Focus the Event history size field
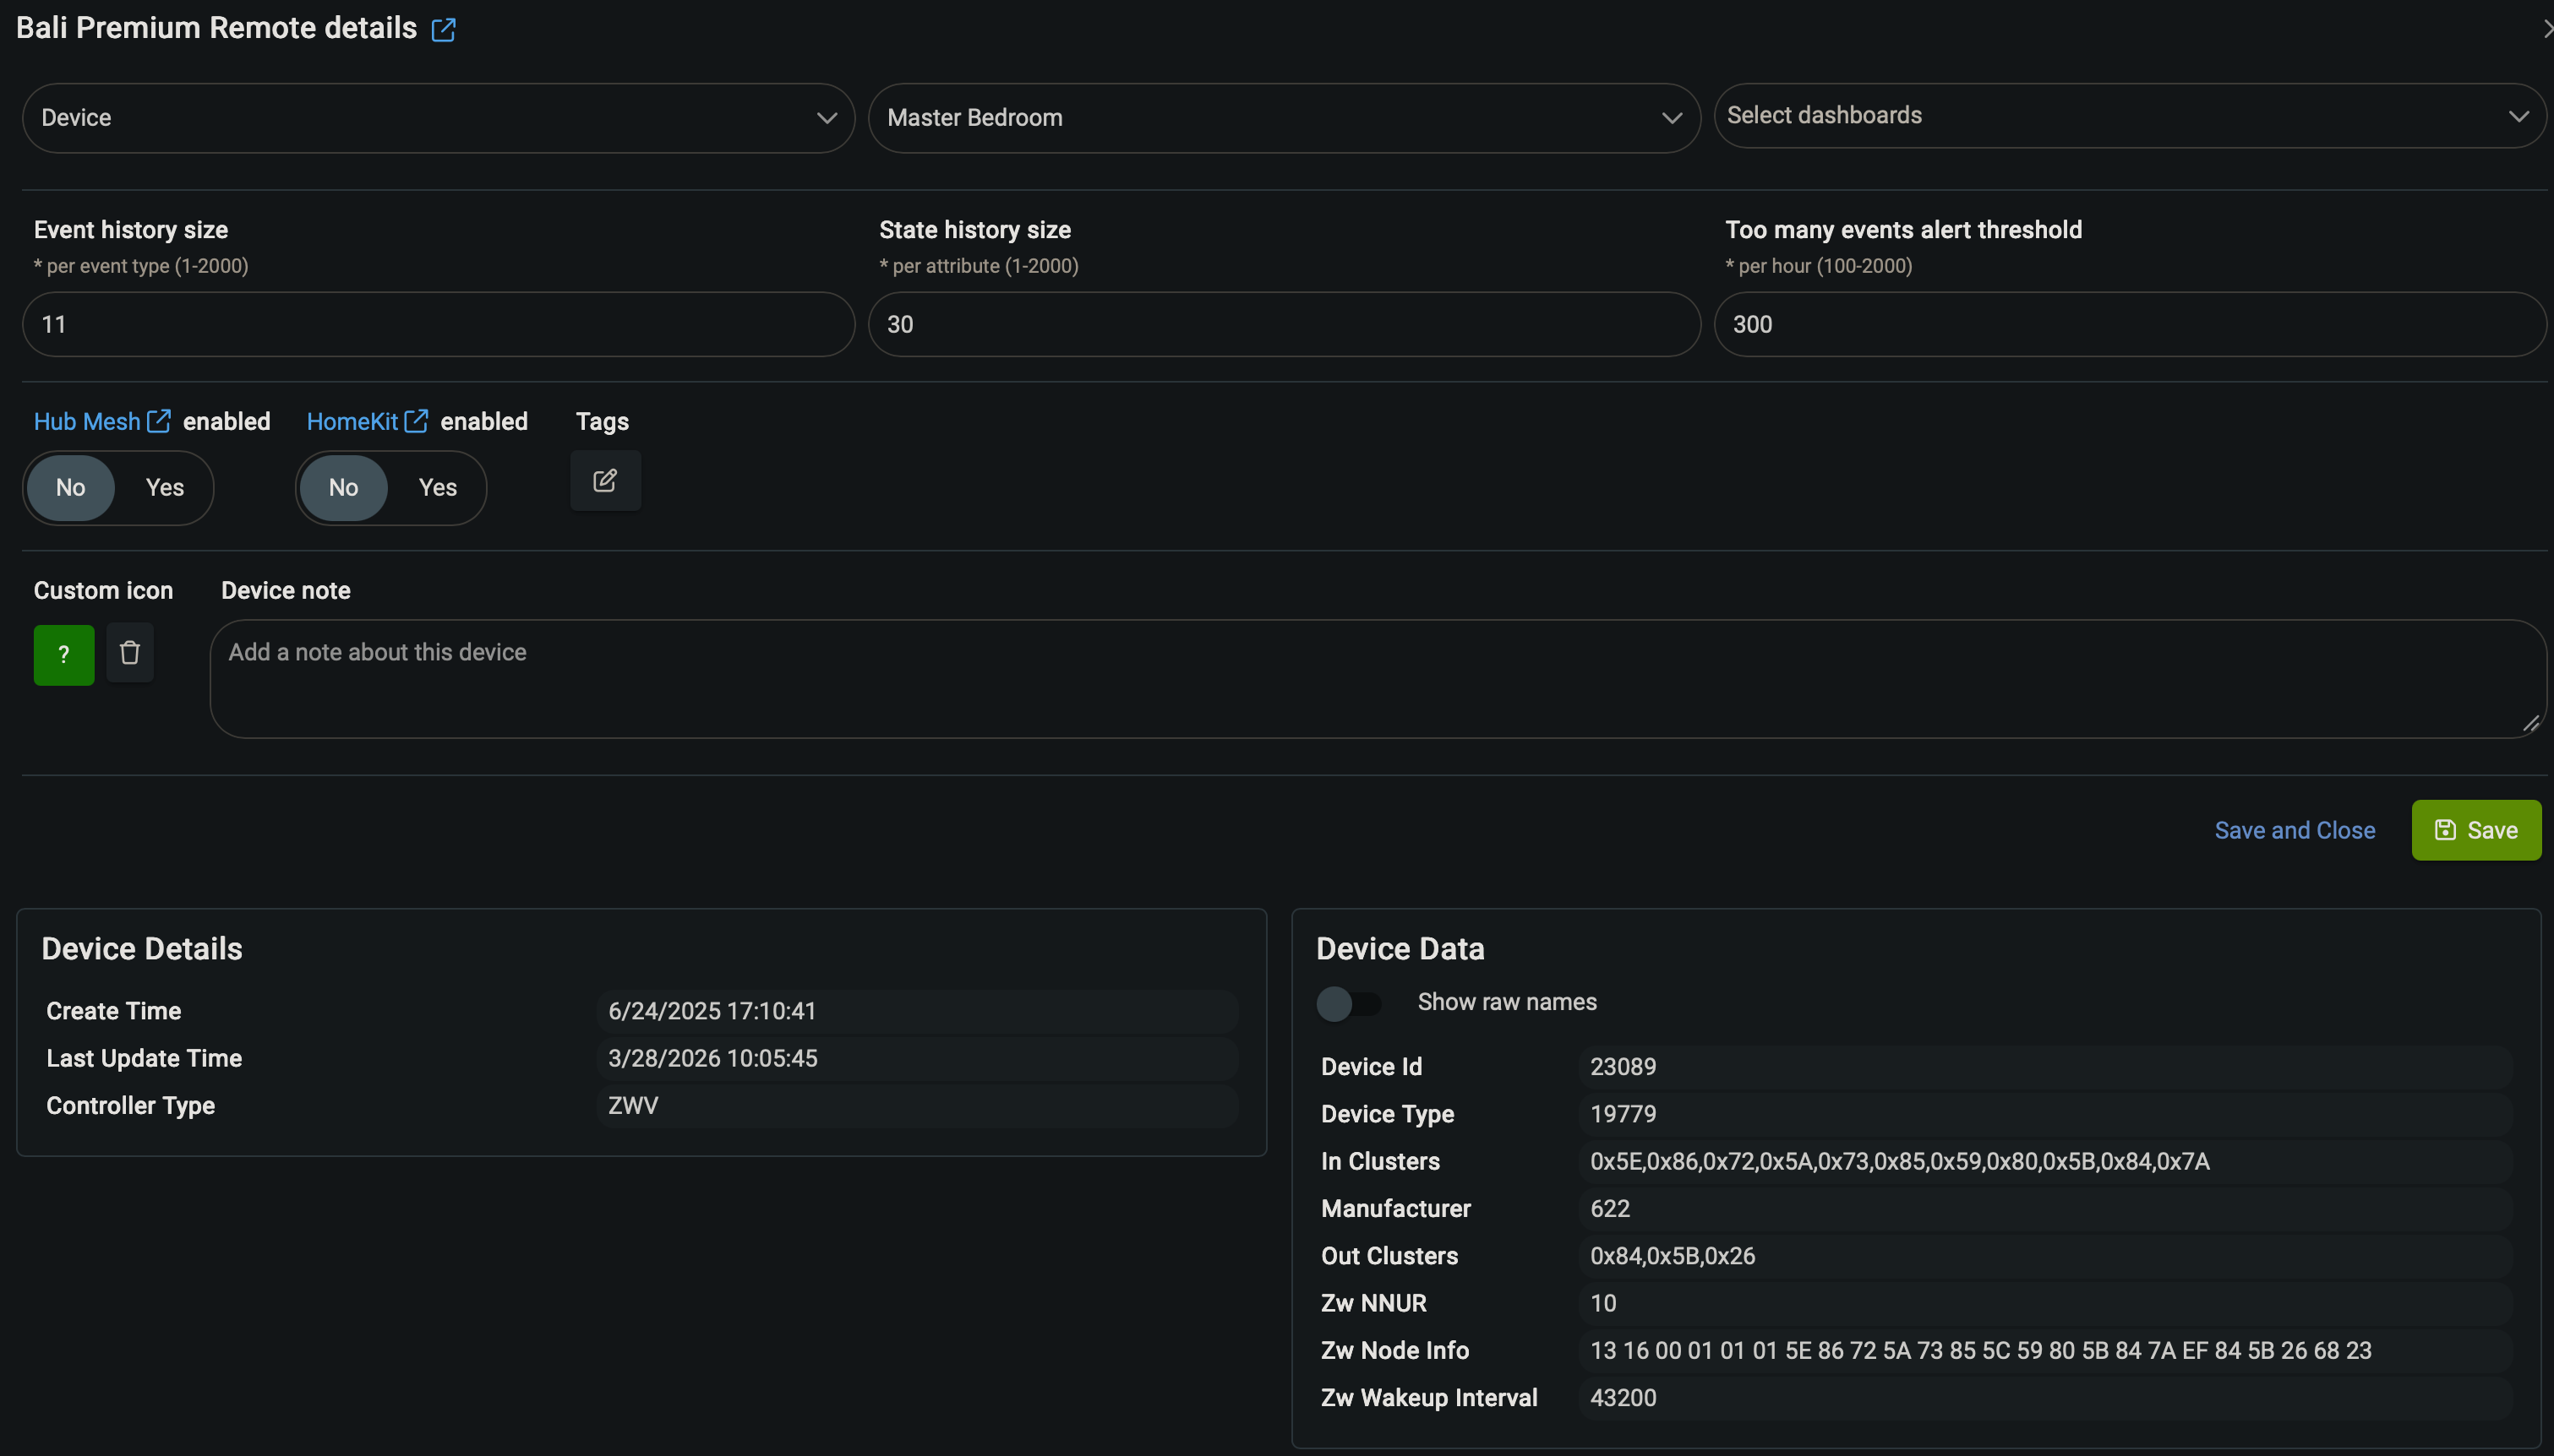The height and width of the screenshot is (1456, 2554). tap(438, 325)
